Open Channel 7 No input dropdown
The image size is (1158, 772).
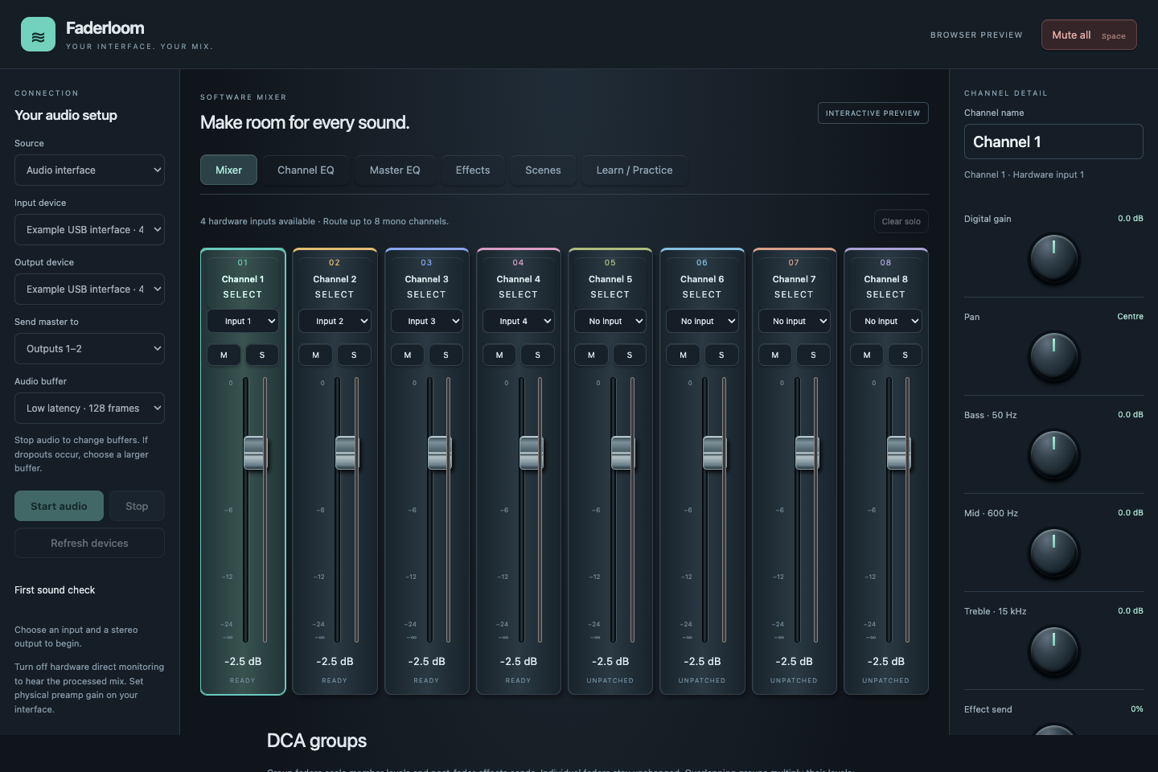[x=794, y=321]
